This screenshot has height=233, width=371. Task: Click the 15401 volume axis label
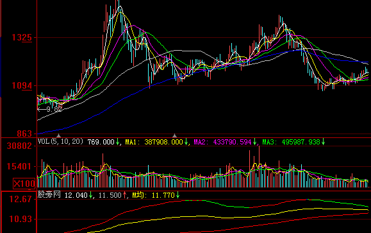coord(19,167)
